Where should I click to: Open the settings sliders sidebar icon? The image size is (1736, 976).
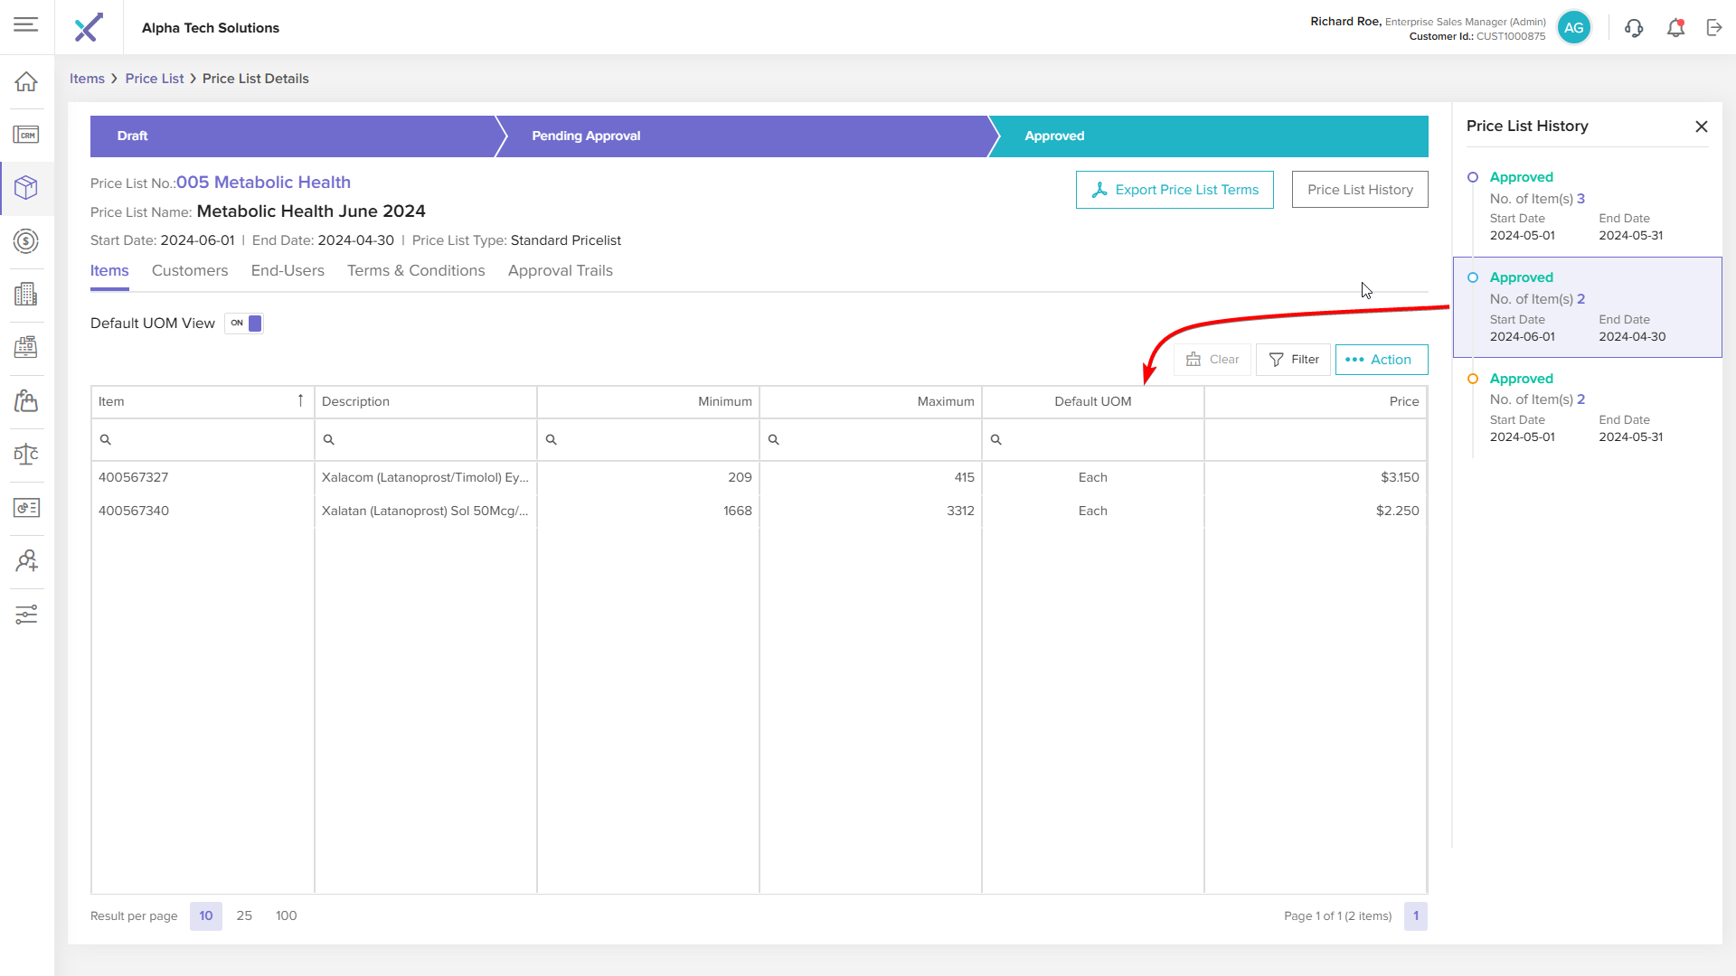[26, 615]
